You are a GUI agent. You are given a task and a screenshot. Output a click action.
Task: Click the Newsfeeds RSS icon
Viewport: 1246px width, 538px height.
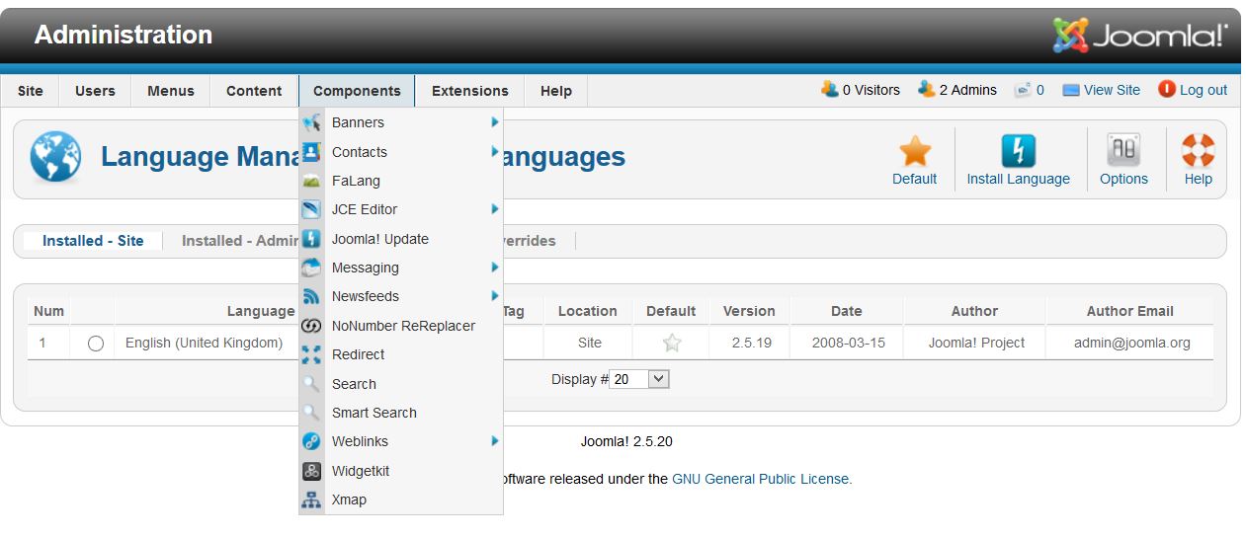coord(311,296)
